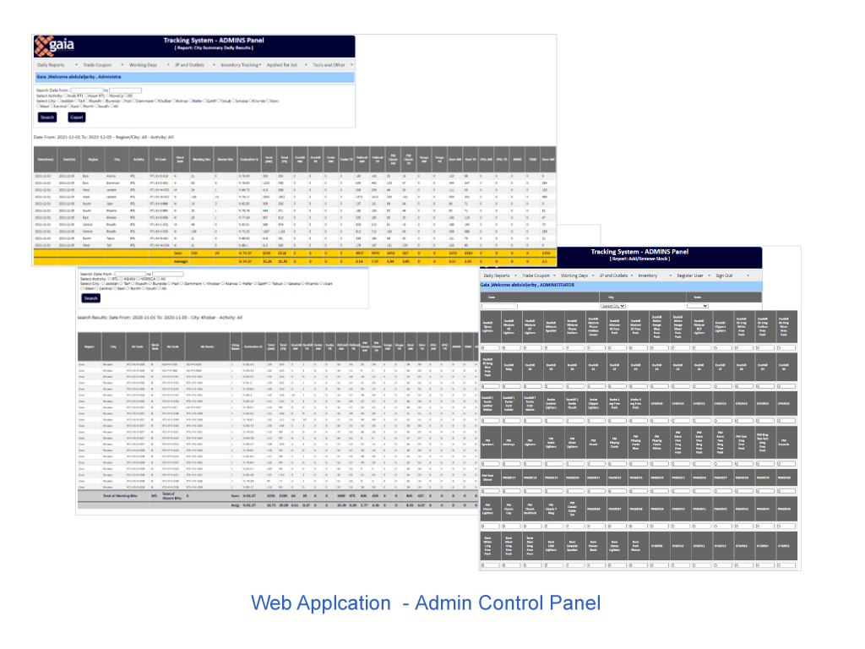The image size is (865, 649).
Task: Open the Team dropdown in stock panel
Action: coord(697,306)
